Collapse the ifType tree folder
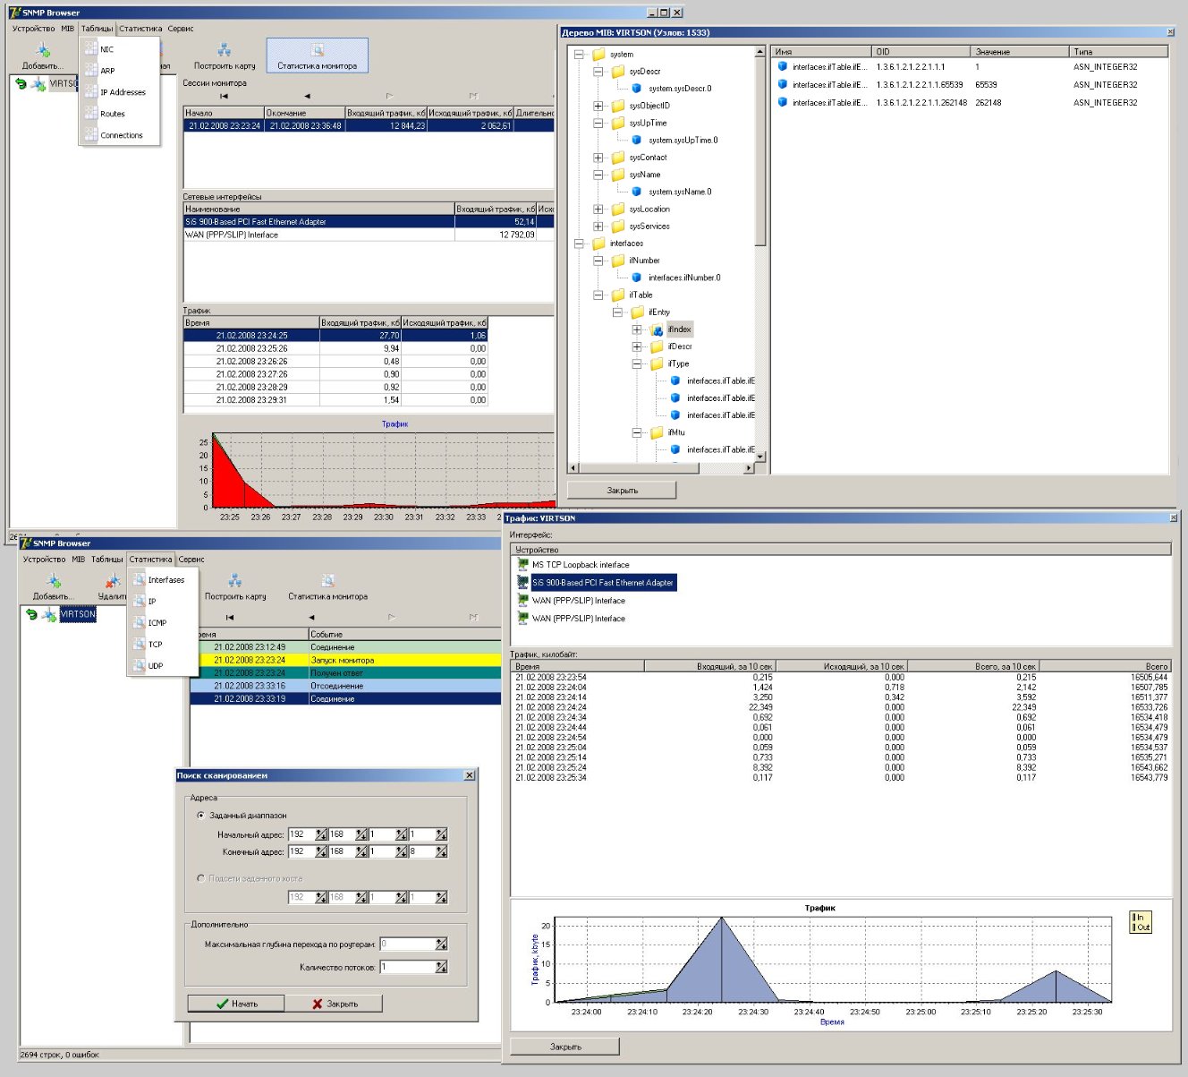The image size is (1188, 1077). pos(637,363)
